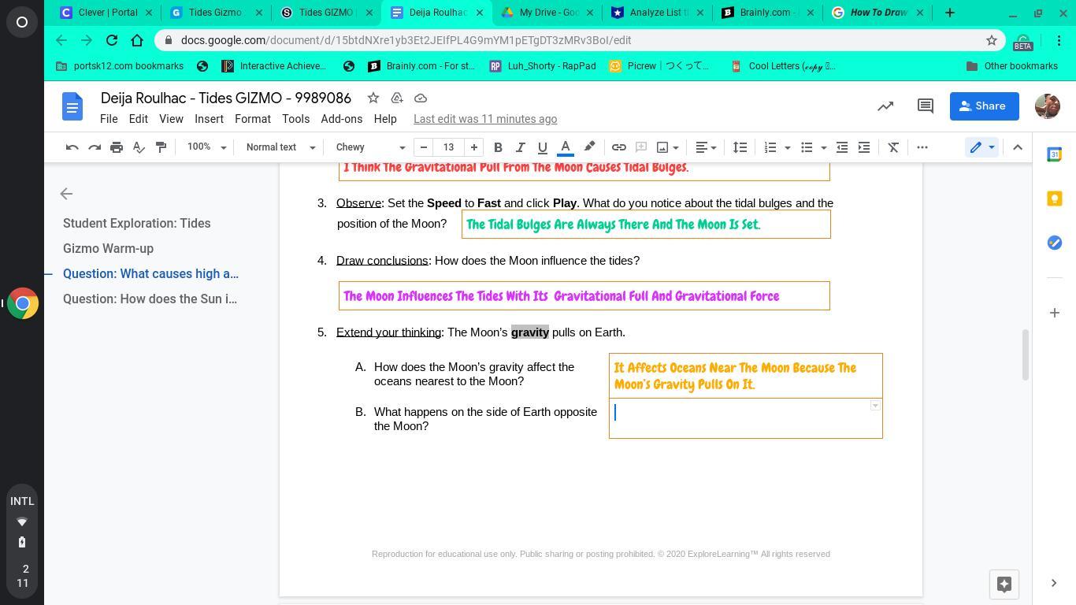The height and width of the screenshot is (605, 1076).
Task: Toggle italic formatting
Action: coord(520,147)
